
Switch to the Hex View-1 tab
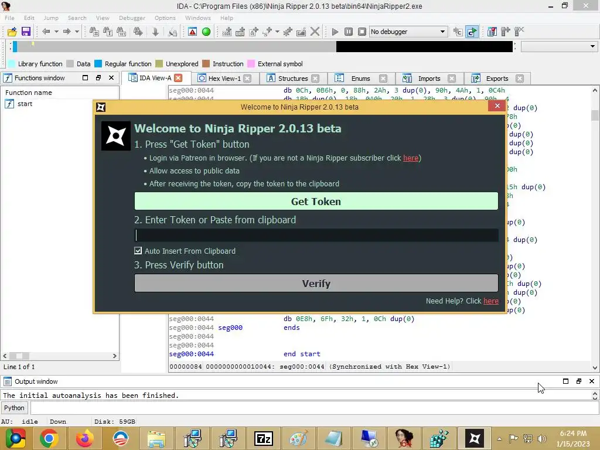click(x=224, y=79)
